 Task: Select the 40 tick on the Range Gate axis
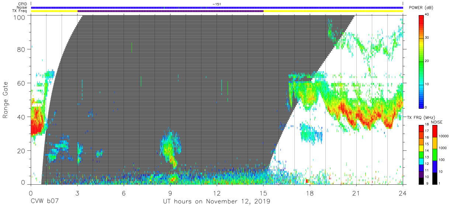pos(21,117)
